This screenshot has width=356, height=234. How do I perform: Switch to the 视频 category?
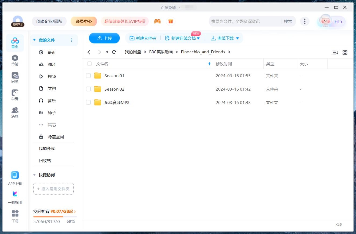[52, 76]
